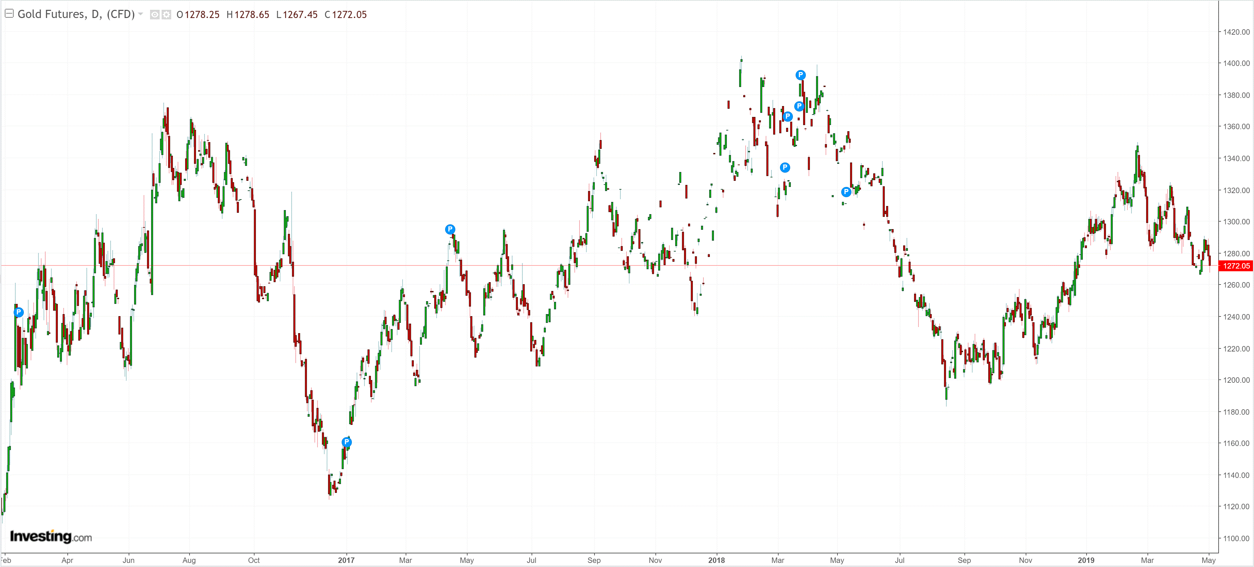Open the Gold Futures series dropdown arrow

[x=141, y=14]
